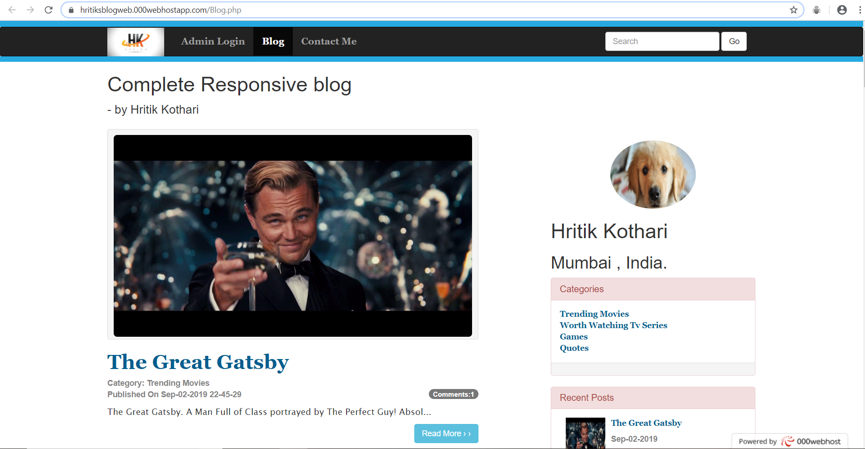Click the '- by Hritik Kothari' subtitle
This screenshot has height=449, width=865.
pyautogui.click(x=153, y=110)
